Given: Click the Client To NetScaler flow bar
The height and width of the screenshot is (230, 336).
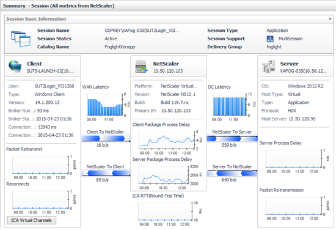Looking at the screenshot, I should (x=106, y=138).
